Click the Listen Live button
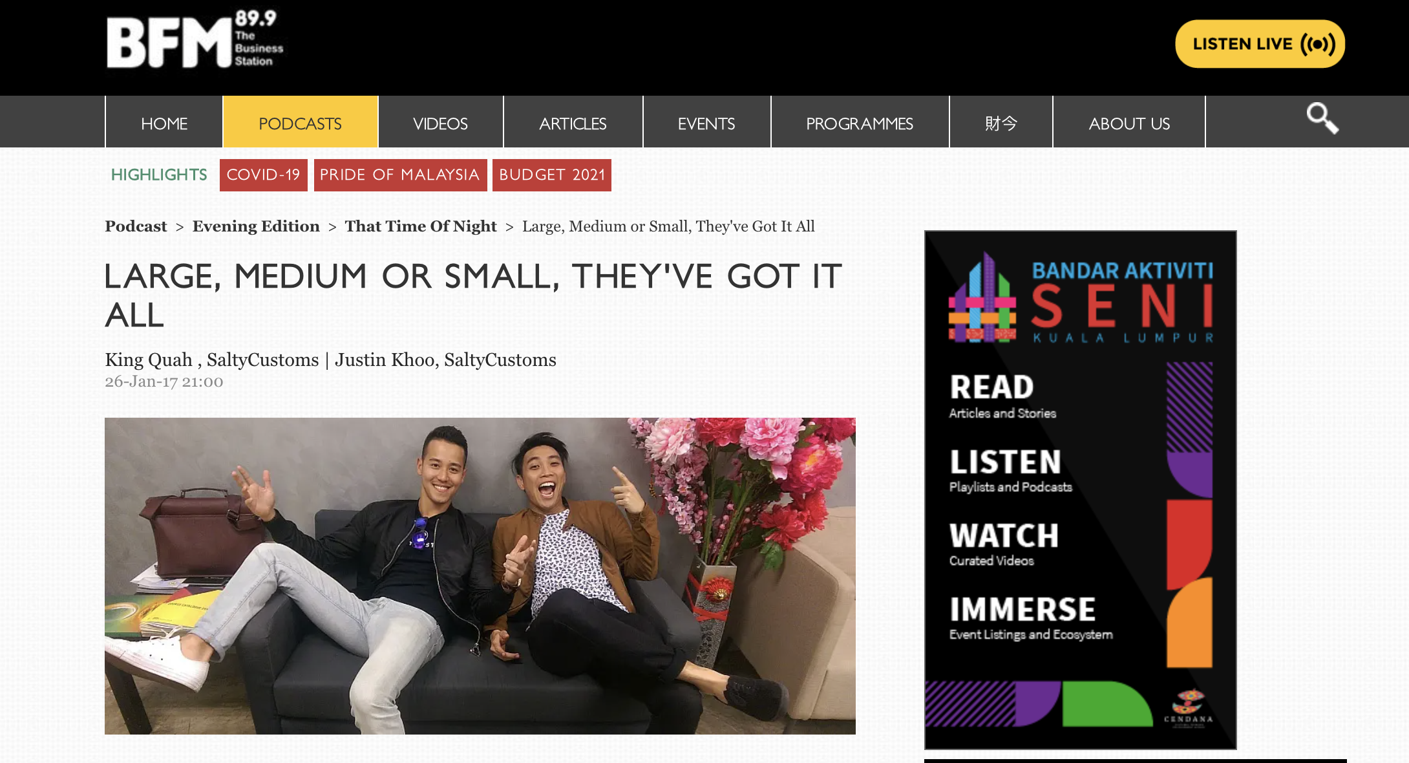1409x763 pixels. click(x=1260, y=44)
